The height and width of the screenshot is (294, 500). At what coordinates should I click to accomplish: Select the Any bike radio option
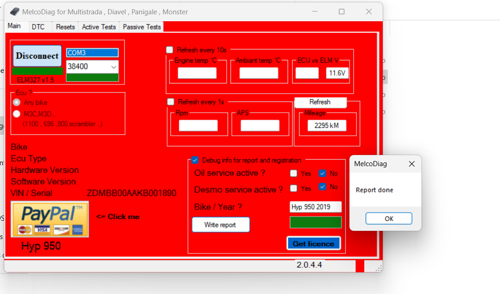click(17, 102)
